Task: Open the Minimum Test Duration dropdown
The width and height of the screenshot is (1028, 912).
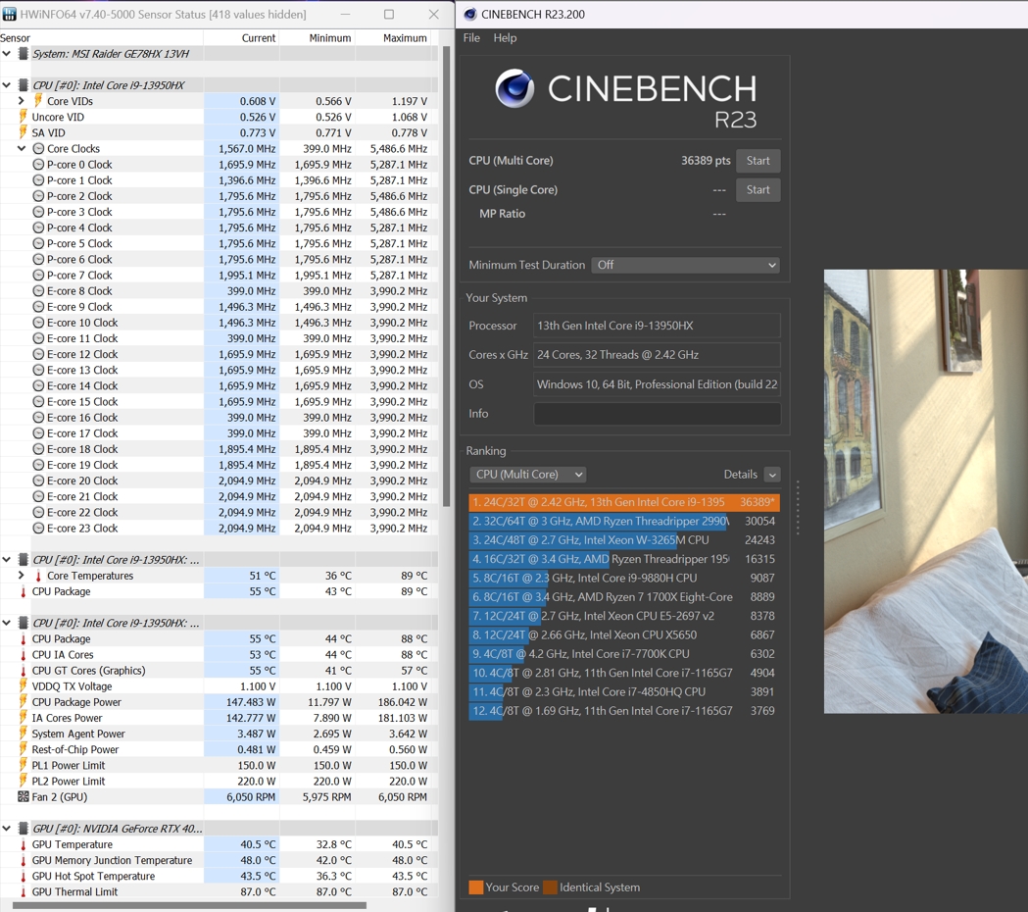Action: click(685, 265)
